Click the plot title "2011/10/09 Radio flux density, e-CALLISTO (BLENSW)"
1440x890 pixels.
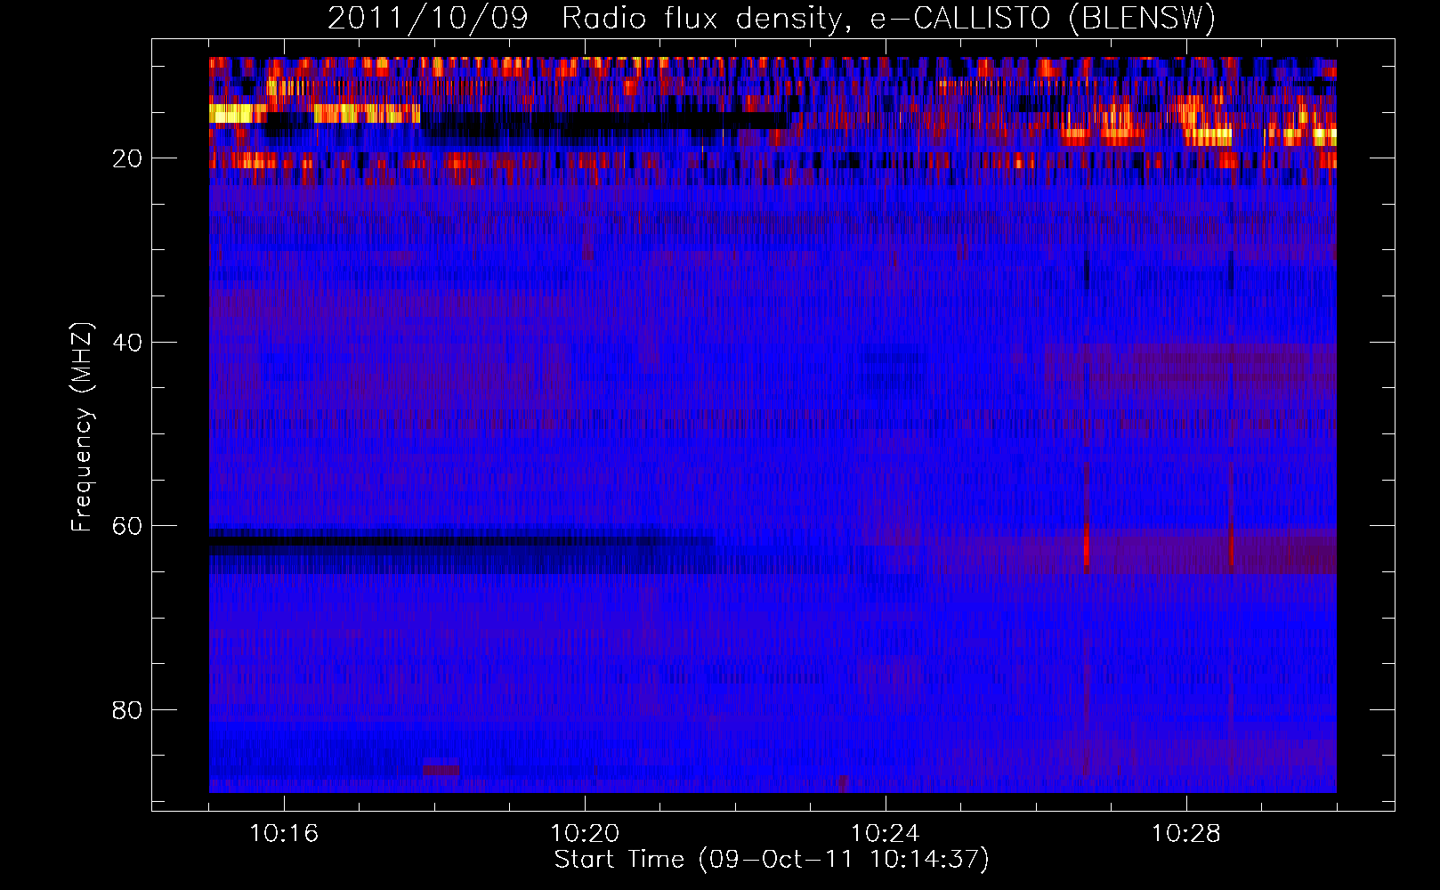[x=772, y=18]
